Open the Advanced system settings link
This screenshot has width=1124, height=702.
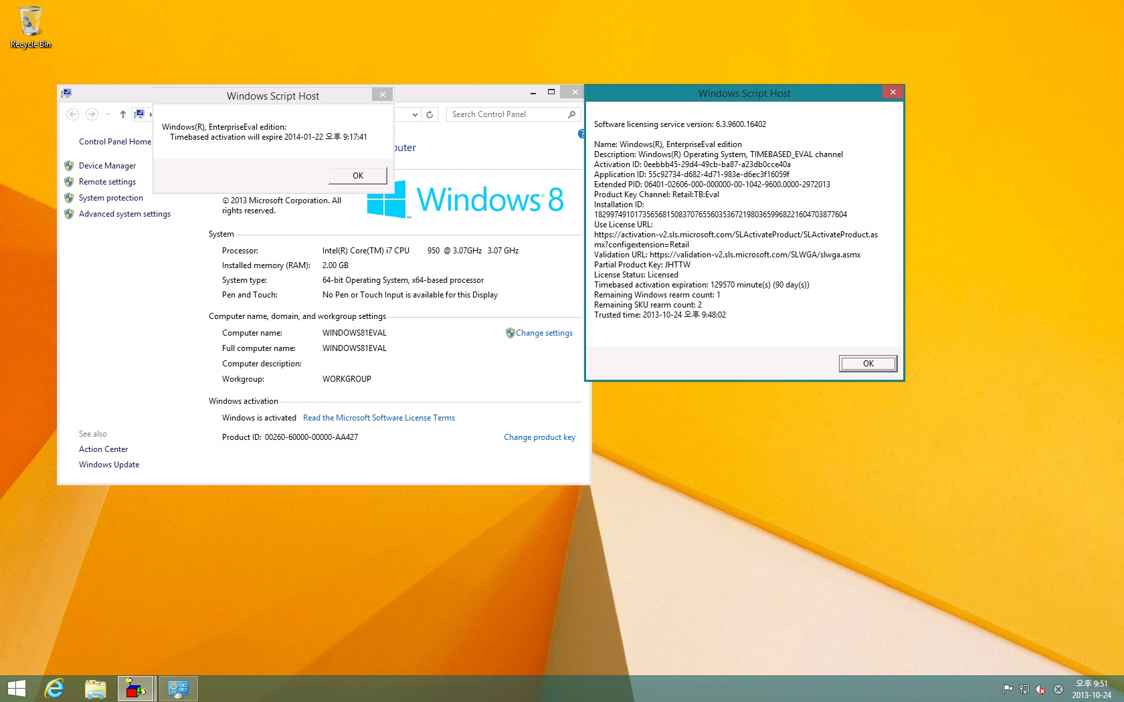tap(124, 214)
